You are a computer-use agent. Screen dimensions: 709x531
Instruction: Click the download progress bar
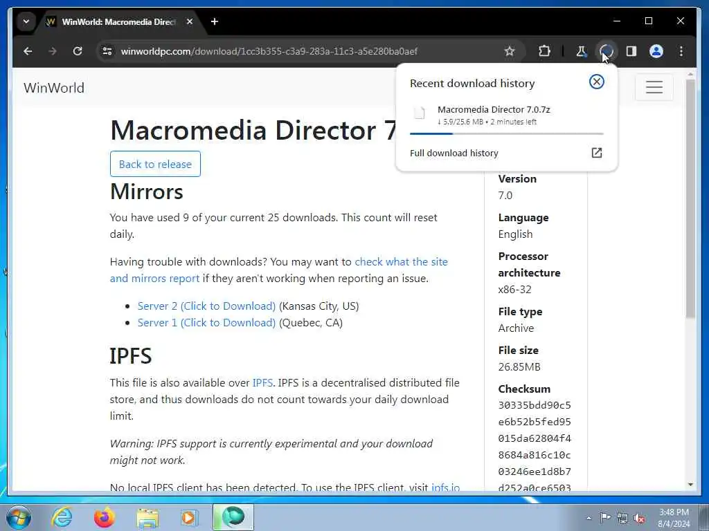point(506,133)
